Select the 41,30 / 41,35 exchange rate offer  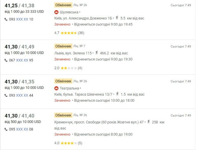(19, 82)
